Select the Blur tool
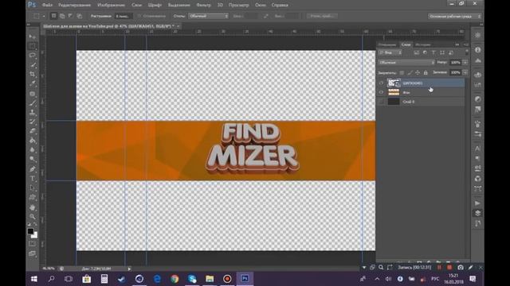This screenshot has width=510, height=286. pyautogui.click(x=32, y=150)
